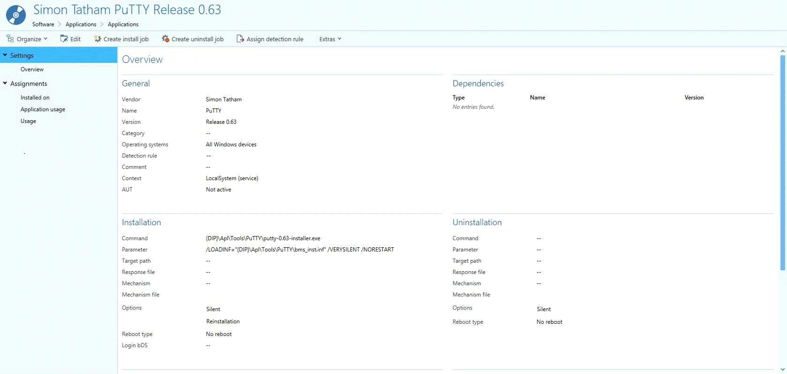Click the Detection rule field label
Screen dimensions: 787x374
click(139, 156)
